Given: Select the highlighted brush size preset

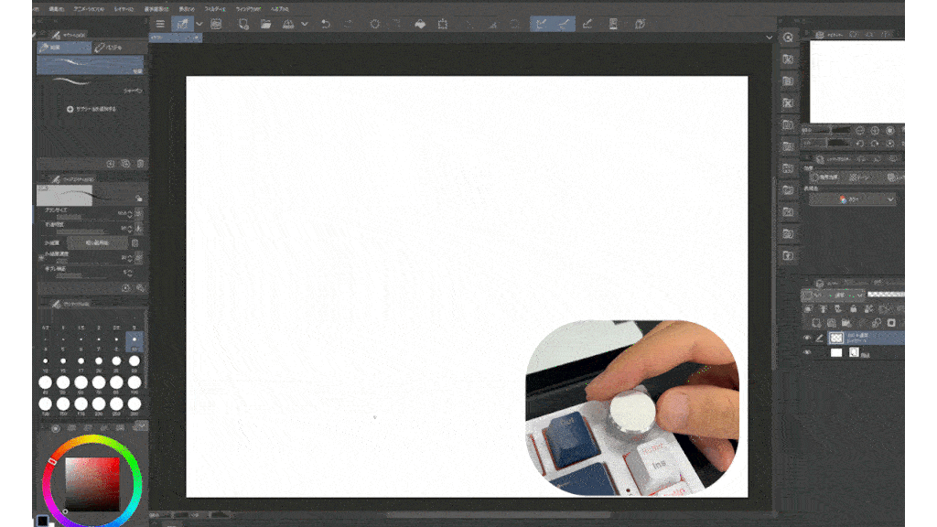Looking at the screenshot, I should [135, 342].
